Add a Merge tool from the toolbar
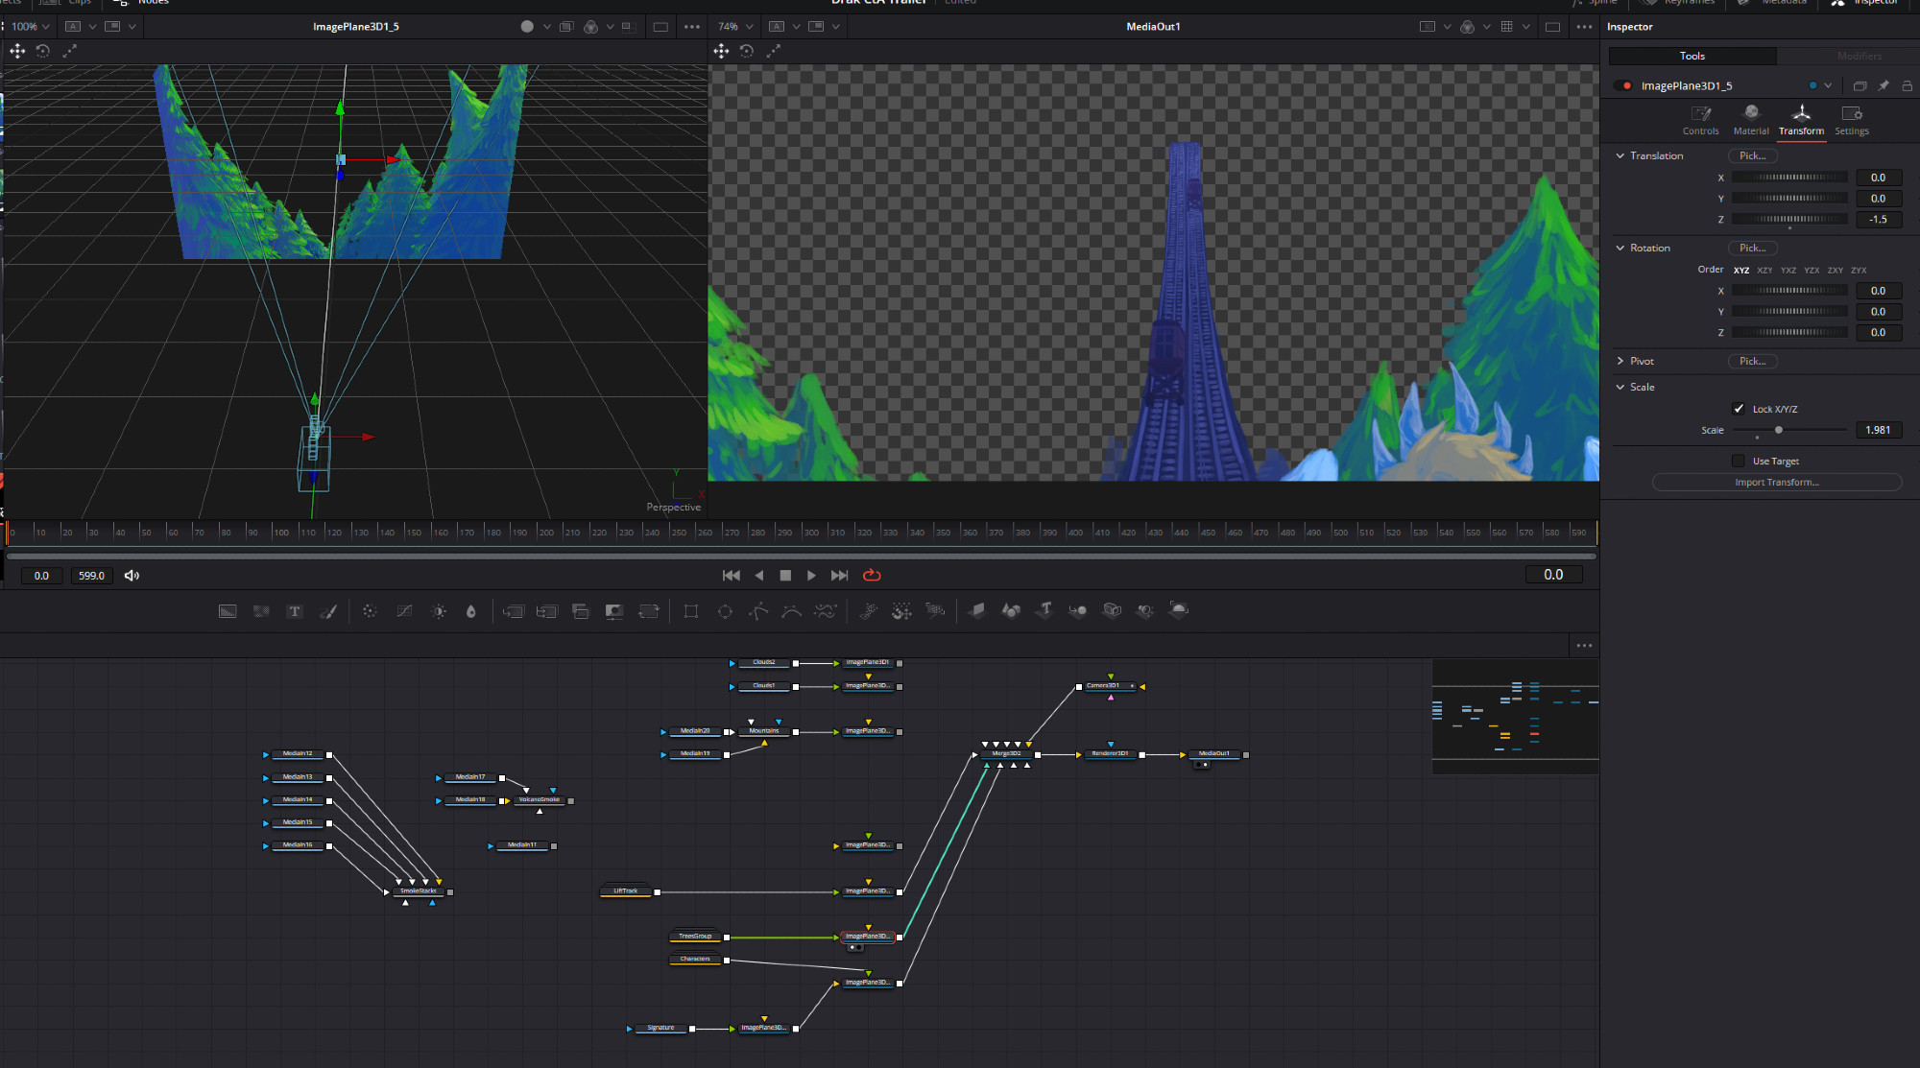 514,611
